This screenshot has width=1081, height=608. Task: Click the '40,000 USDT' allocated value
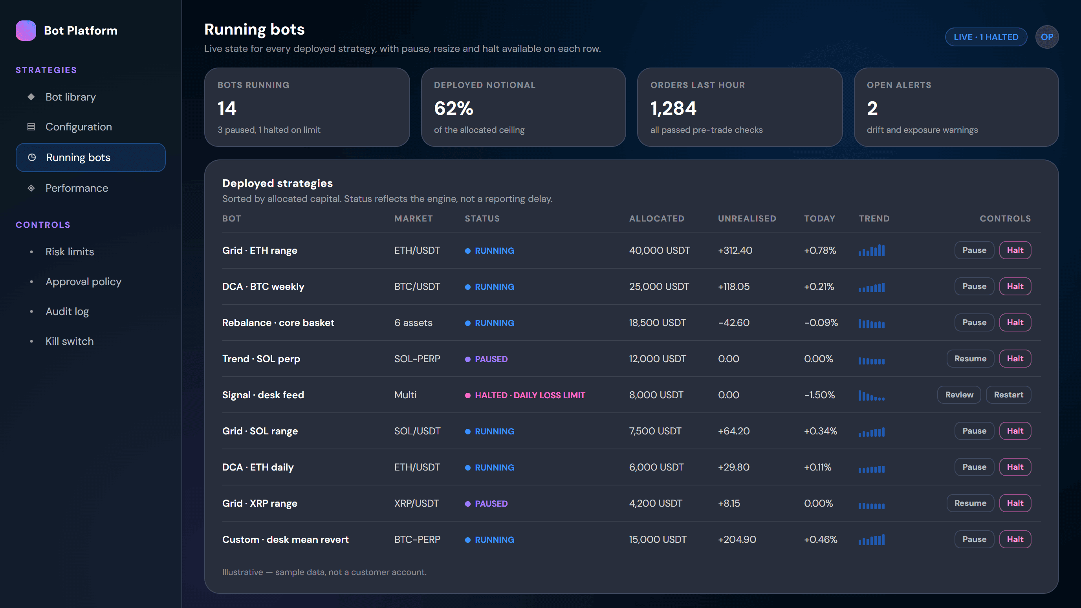(659, 251)
